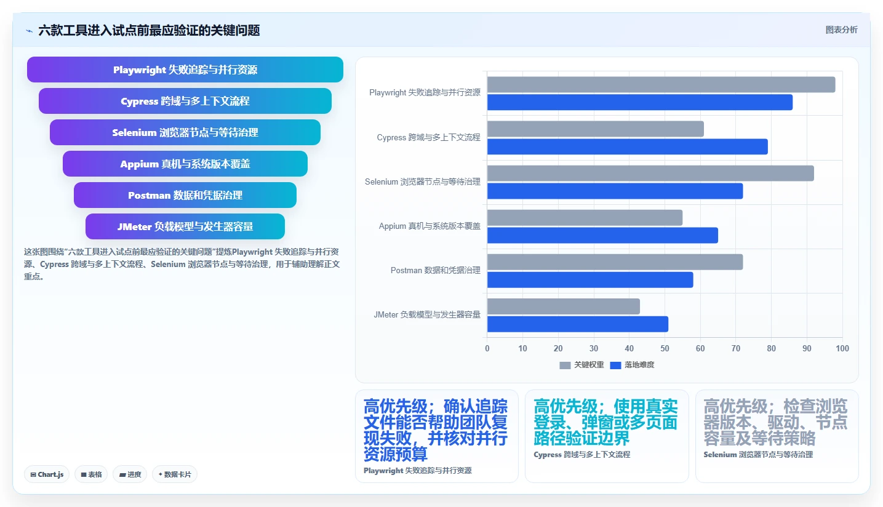Click the title 六款工具进入试点前最应验证的关键问题
Viewport: 883px width, 507px height.
149,30
